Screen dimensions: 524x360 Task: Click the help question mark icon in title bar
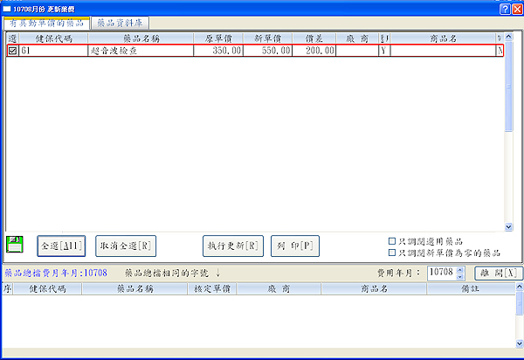point(505,8)
